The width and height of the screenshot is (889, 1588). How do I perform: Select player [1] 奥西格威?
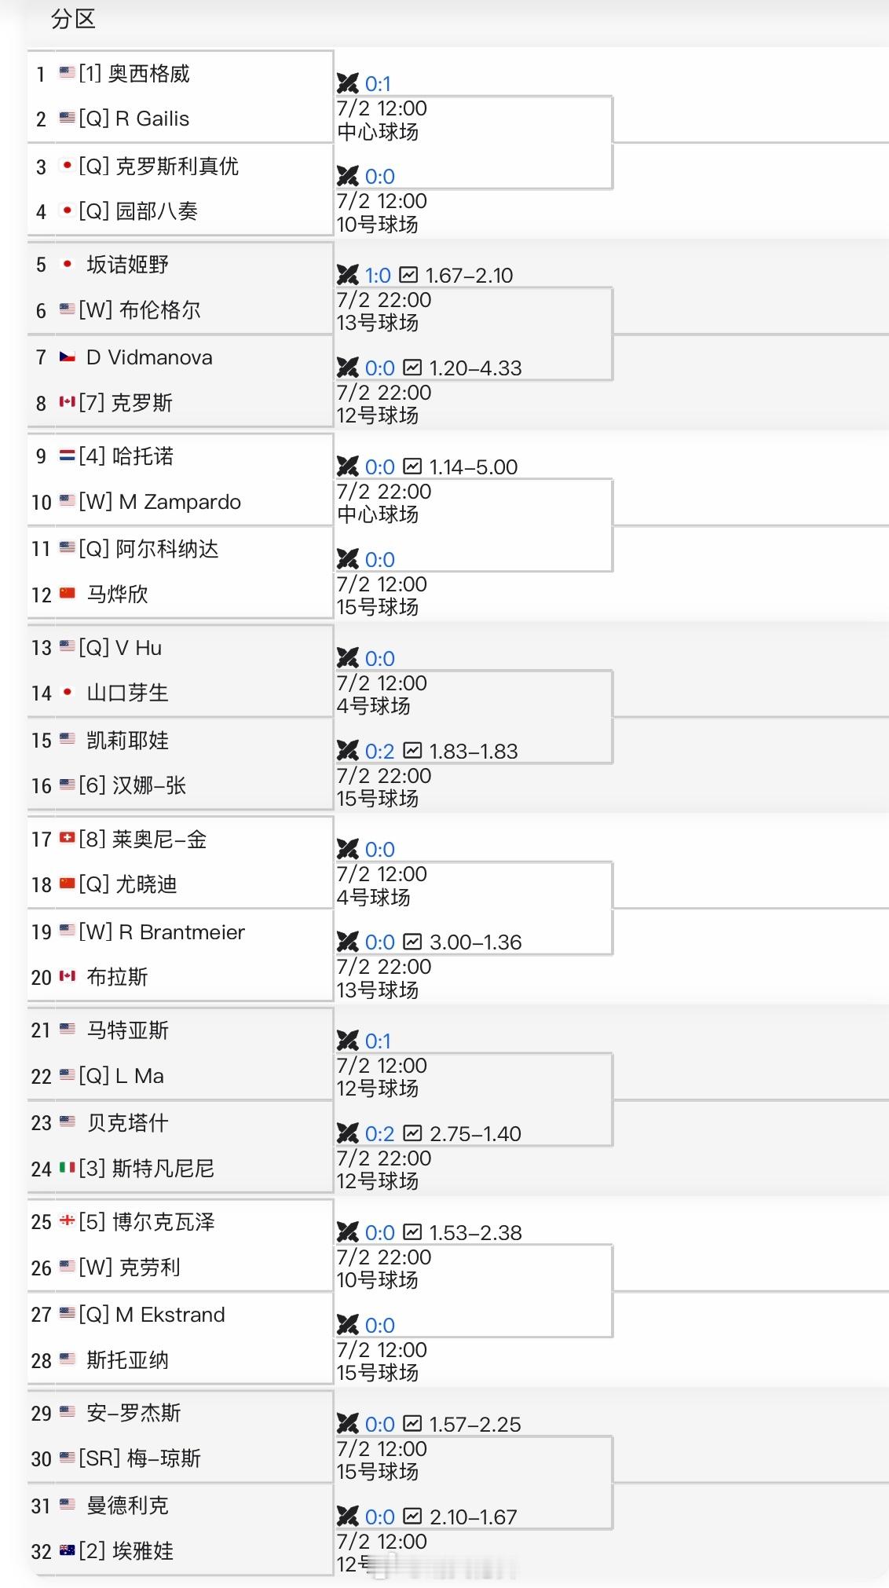(x=134, y=74)
